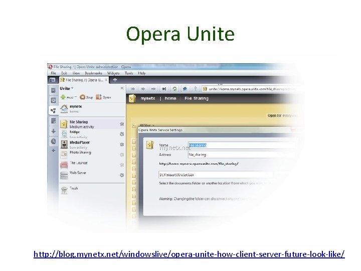
Task: Click the mynetx link in page header
Action: click(x=147, y=98)
